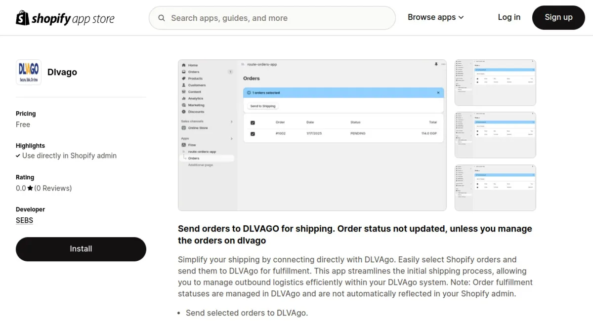The height and width of the screenshot is (321, 593).
Task: Open the SEBS developer link
Action: coord(24,220)
